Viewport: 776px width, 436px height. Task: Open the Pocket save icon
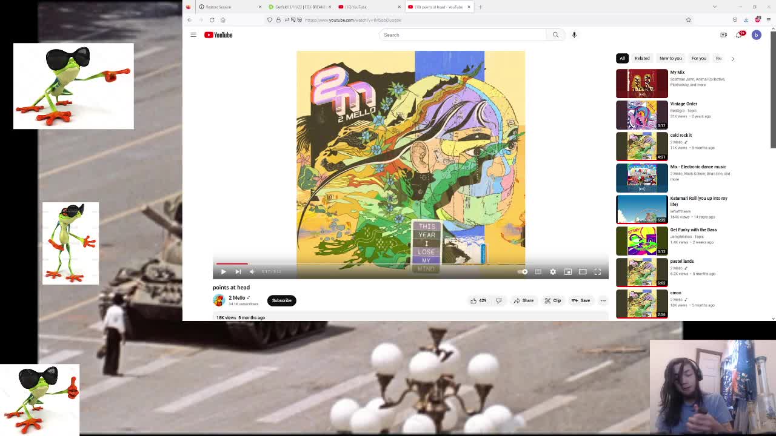pos(735,20)
